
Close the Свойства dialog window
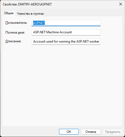(x=121, y=4)
